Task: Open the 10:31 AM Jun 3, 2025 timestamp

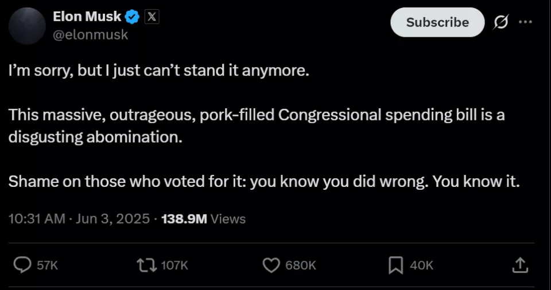Action: [79, 219]
